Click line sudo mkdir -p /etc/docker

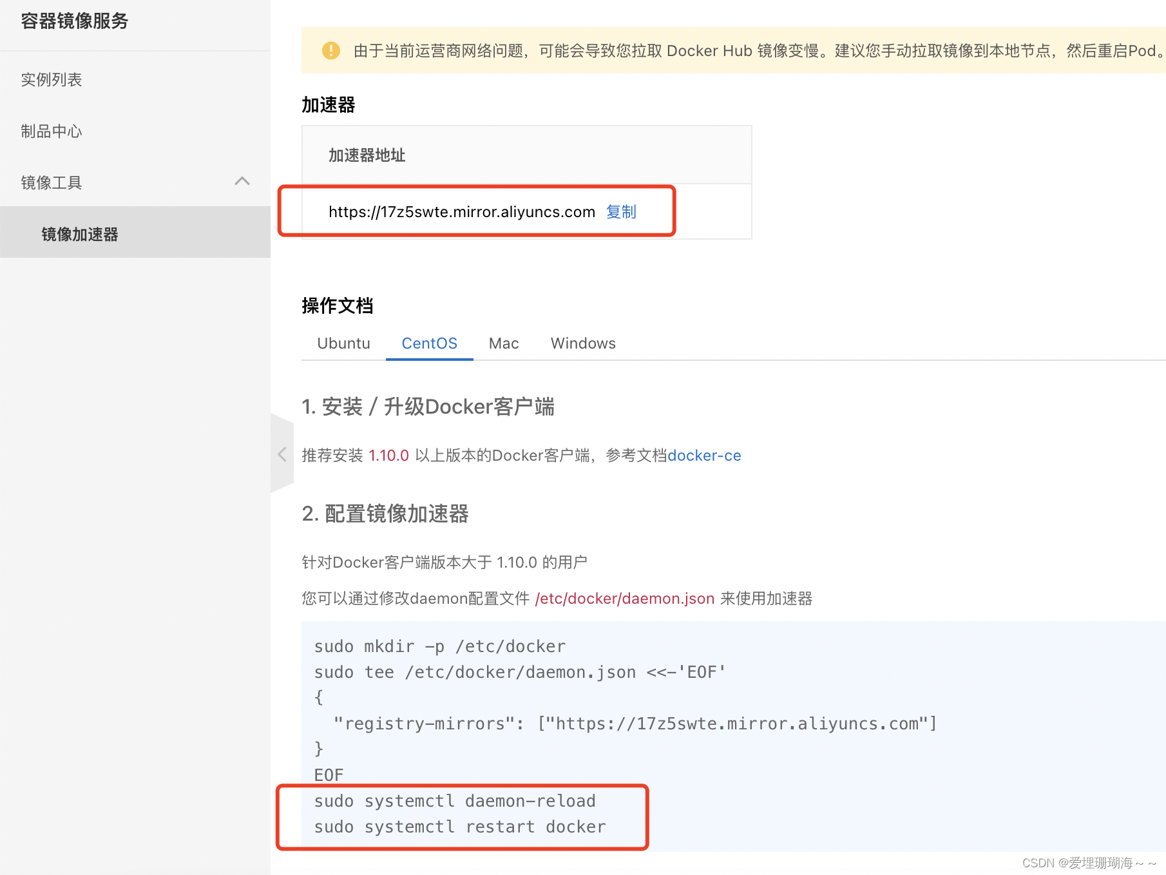tap(440, 646)
